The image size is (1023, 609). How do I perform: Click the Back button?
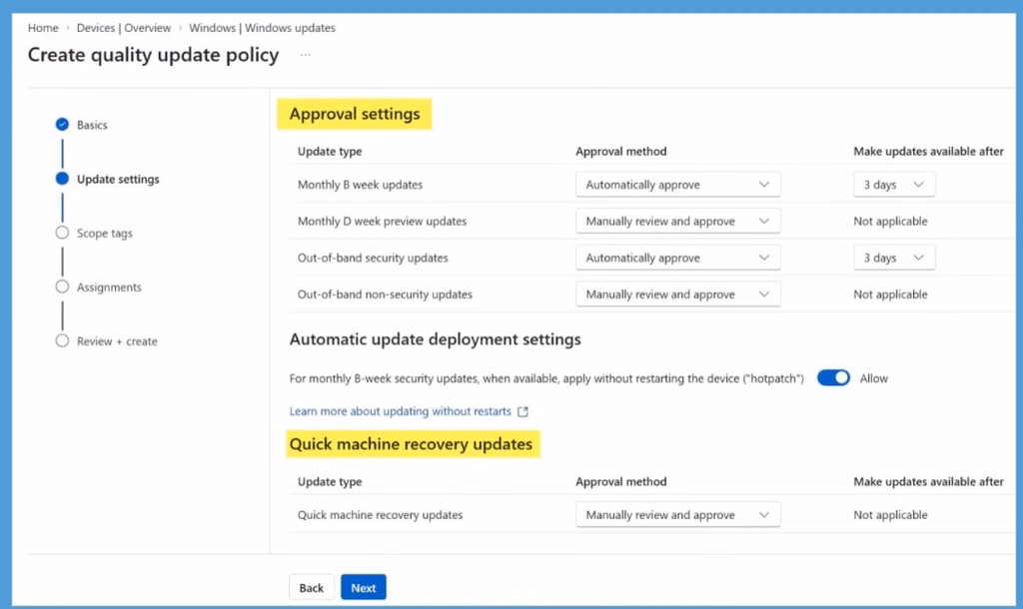pyautogui.click(x=312, y=587)
